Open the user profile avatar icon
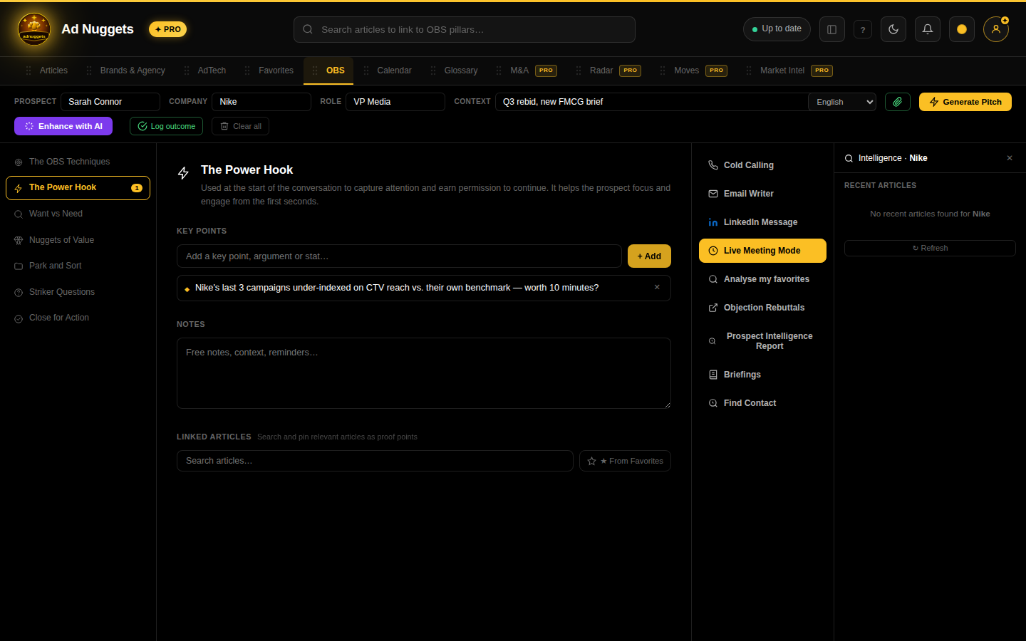The width and height of the screenshot is (1026, 641). pos(996,29)
